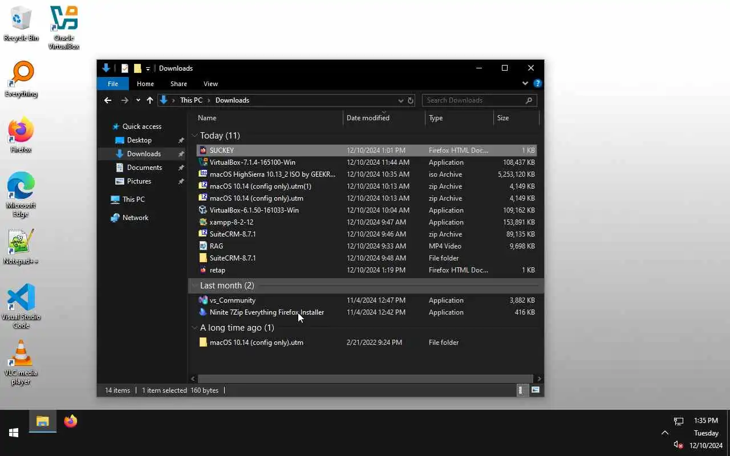730x456 pixels.
Task: Launch Oracle VirtualBox from the desktop
Action: coord(64,27)
